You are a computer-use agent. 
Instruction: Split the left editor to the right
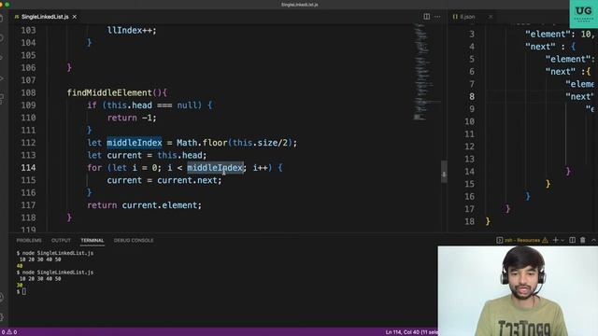click(427, 17)
